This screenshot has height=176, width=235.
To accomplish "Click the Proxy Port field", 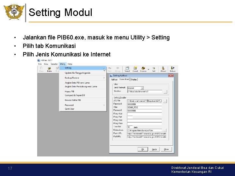I will (130, 117).
